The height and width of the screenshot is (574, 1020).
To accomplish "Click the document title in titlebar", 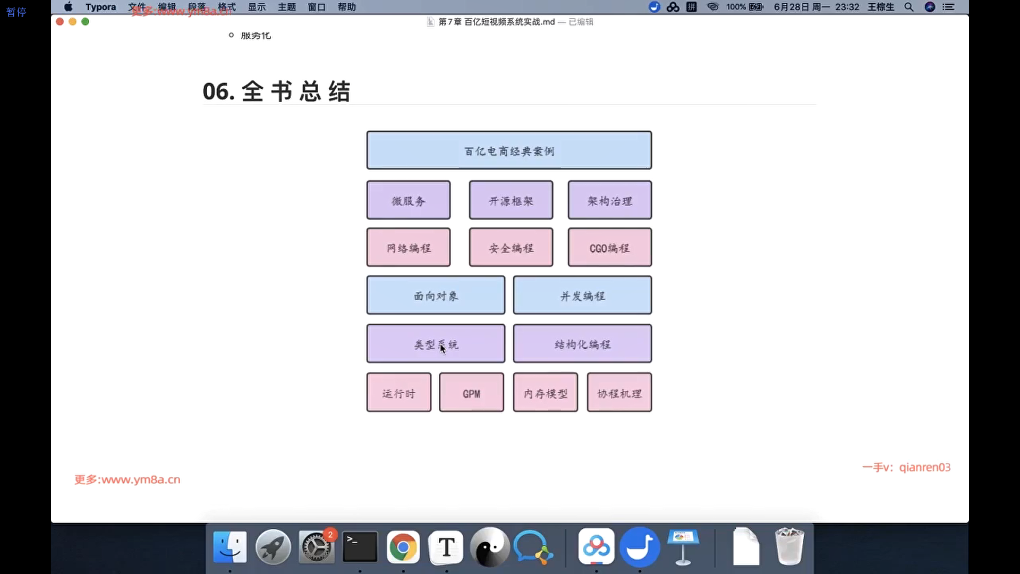I will click(x=496, y=22).
